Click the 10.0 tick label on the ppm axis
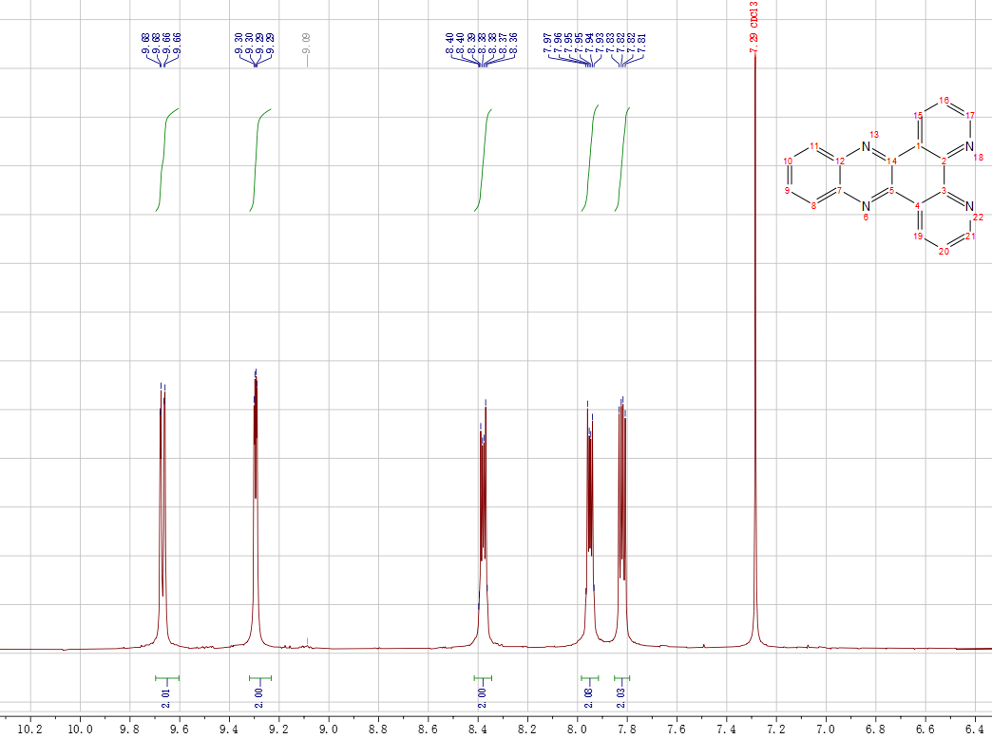The image size is (992, 739). coord(79,729)
